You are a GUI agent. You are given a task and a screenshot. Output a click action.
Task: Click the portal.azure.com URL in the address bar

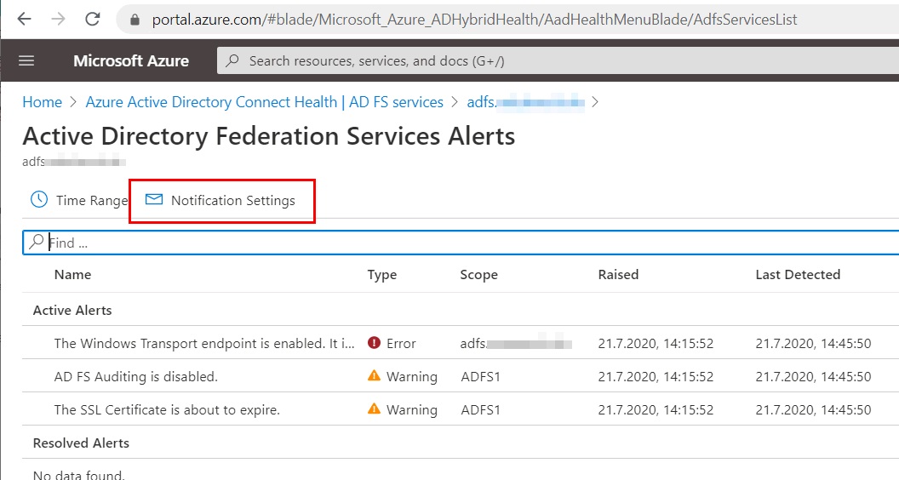474,20
